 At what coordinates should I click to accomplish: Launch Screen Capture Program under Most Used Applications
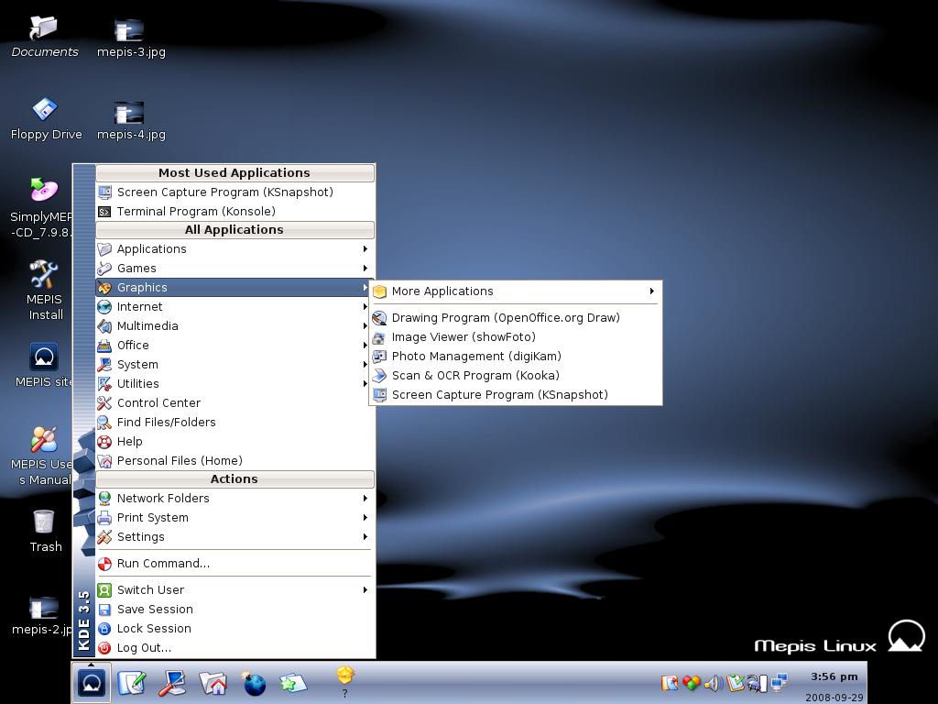coord(235,192)
